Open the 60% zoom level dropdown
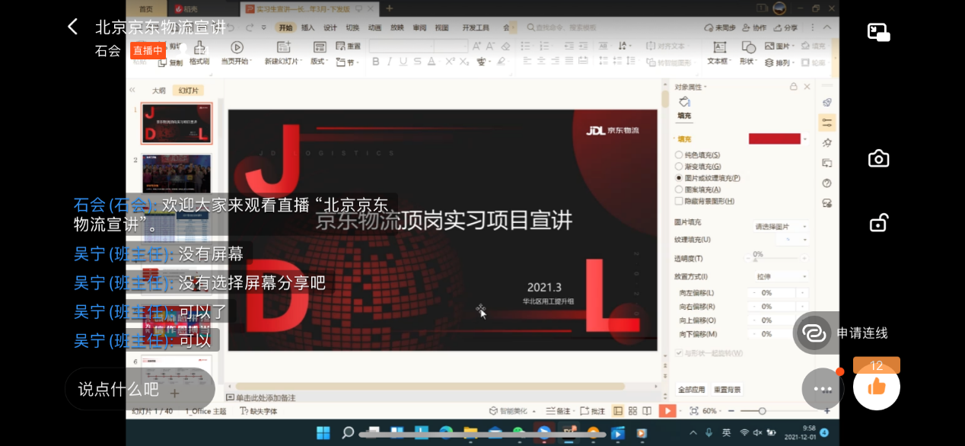Screen dimensions: 965x446 [712, 411]
